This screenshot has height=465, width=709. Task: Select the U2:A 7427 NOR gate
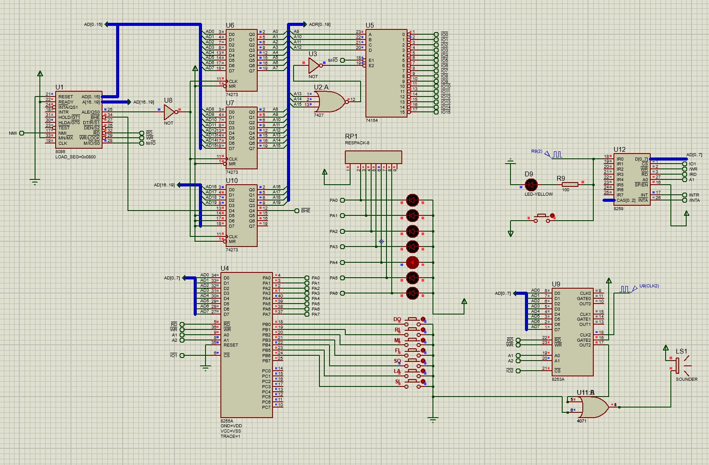pyautogui.click(x=332, y=102)
